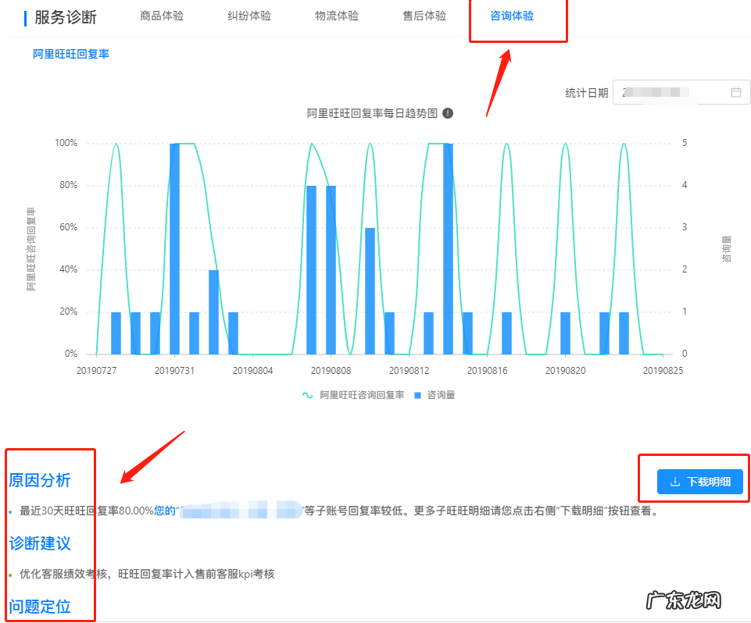The image size is (751, 623).
Task: Switch to the 纠纷体验 tab
Action: point(249,15)
